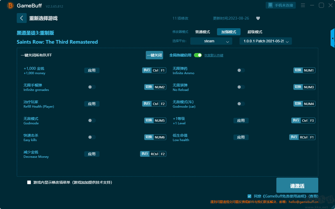Toggle Infinite Ammo switch
This screenshot has height=209, width=335.
click(241, 70)
